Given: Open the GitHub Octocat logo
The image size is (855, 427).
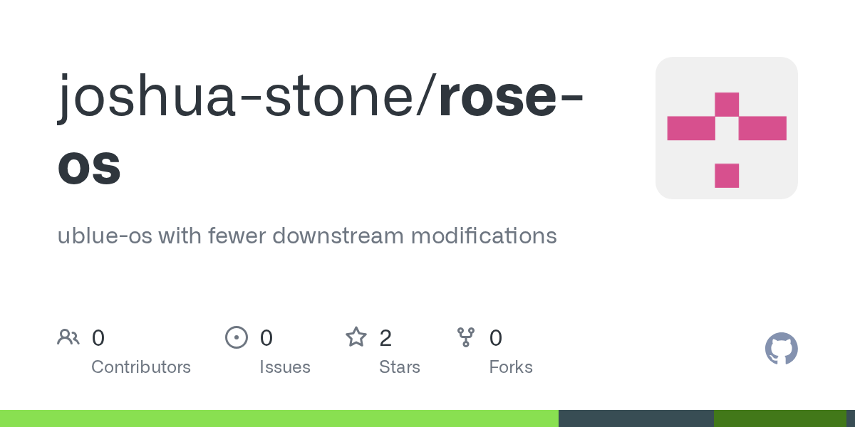Looking at the screenshot, I should click(x=781, y=349).
